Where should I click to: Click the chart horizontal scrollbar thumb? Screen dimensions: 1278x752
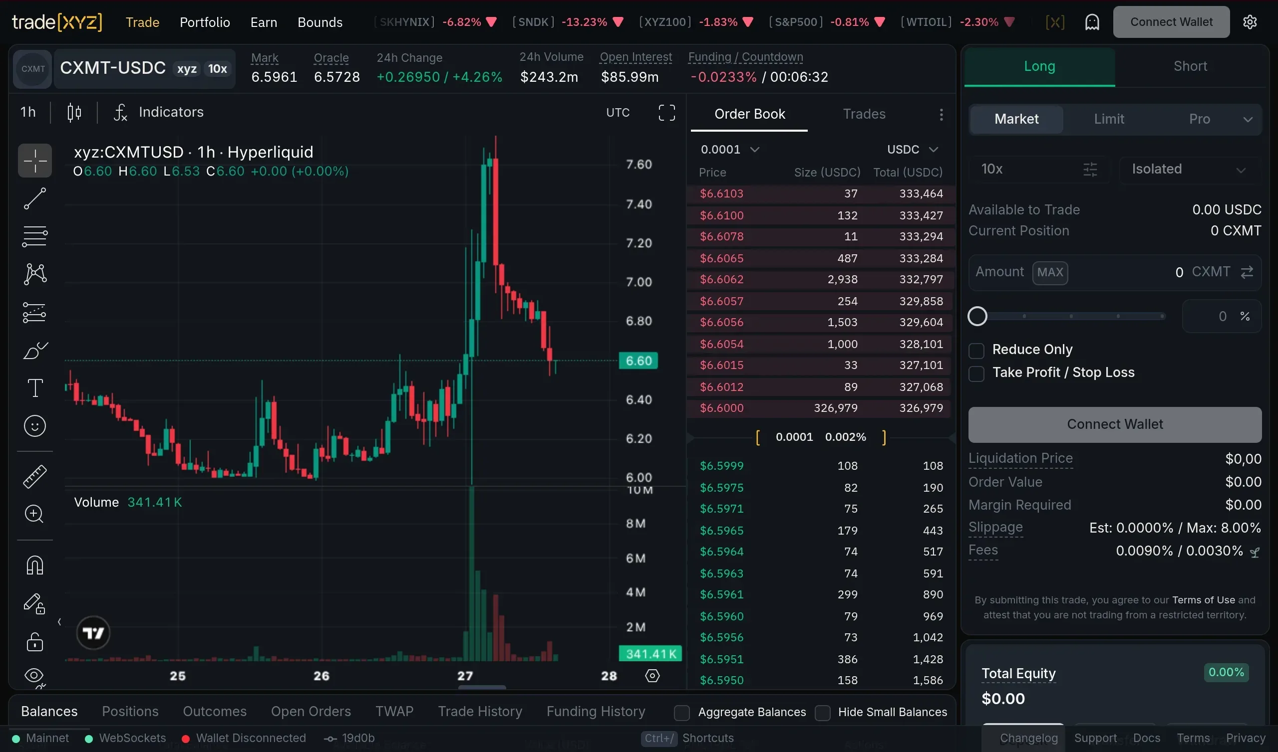point(482,688)
